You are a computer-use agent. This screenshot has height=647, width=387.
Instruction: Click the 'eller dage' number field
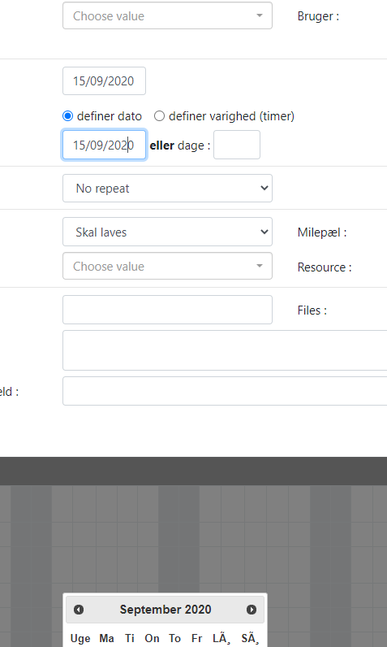tap(237, 145)
